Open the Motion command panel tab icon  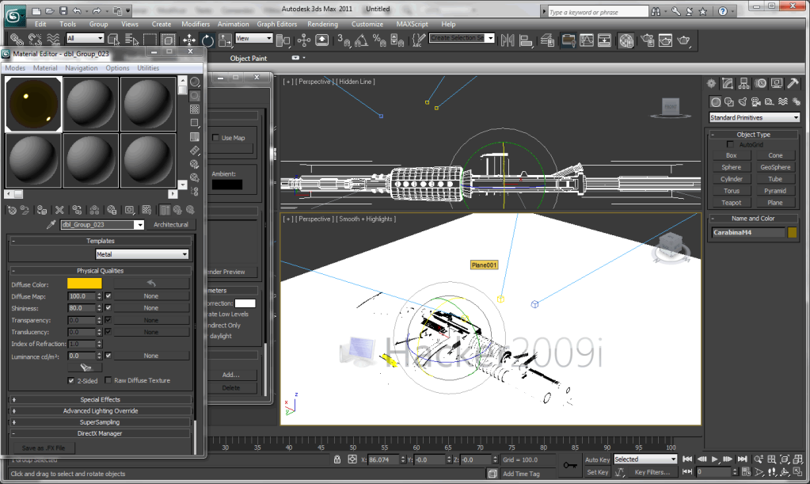tap(760, 83)
